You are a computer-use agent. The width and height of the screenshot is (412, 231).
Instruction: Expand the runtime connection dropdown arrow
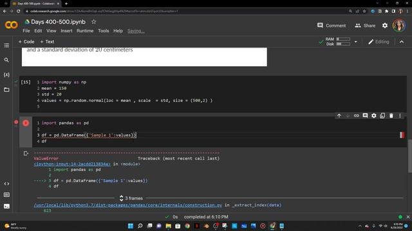pos(356,42)
